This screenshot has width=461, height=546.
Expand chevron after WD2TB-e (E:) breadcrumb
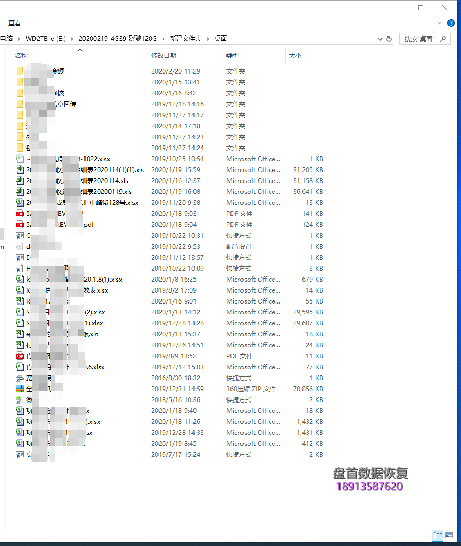click(x=72, y=39)
